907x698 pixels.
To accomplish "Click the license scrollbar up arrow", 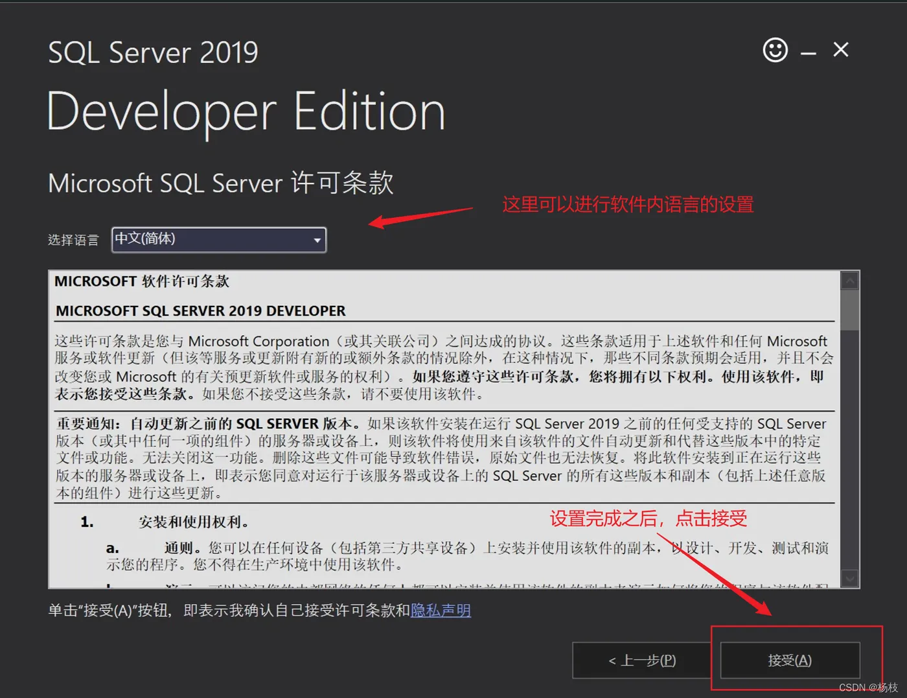I will point(850,281).
